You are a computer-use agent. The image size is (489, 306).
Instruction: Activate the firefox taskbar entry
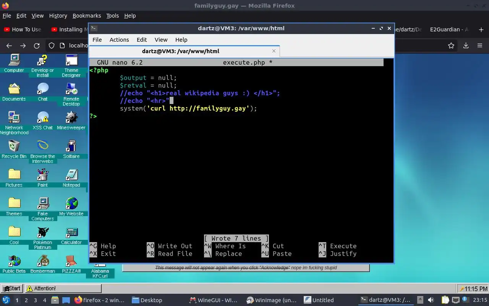(99, 300)
